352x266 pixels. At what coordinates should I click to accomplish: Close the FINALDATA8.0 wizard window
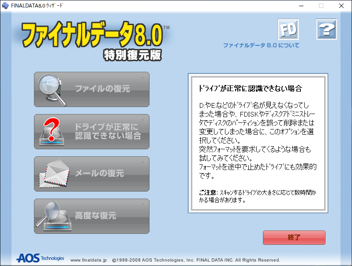341,6
